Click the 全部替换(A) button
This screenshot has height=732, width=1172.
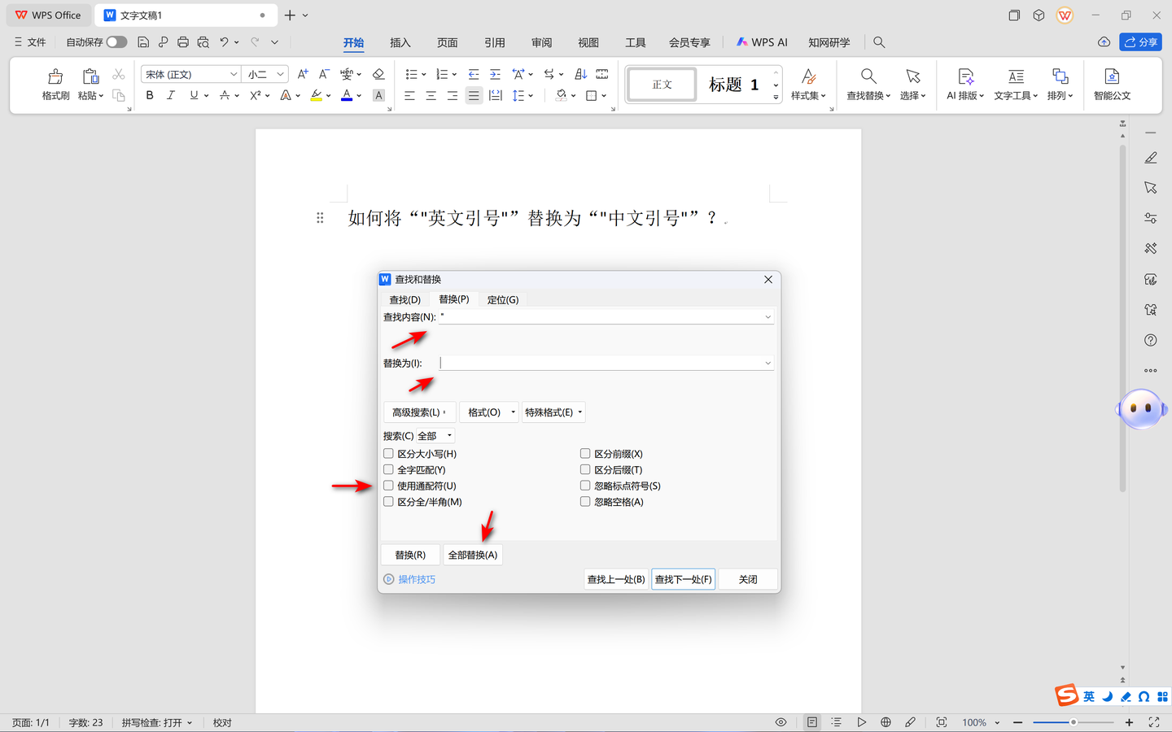tap(473, 555)
